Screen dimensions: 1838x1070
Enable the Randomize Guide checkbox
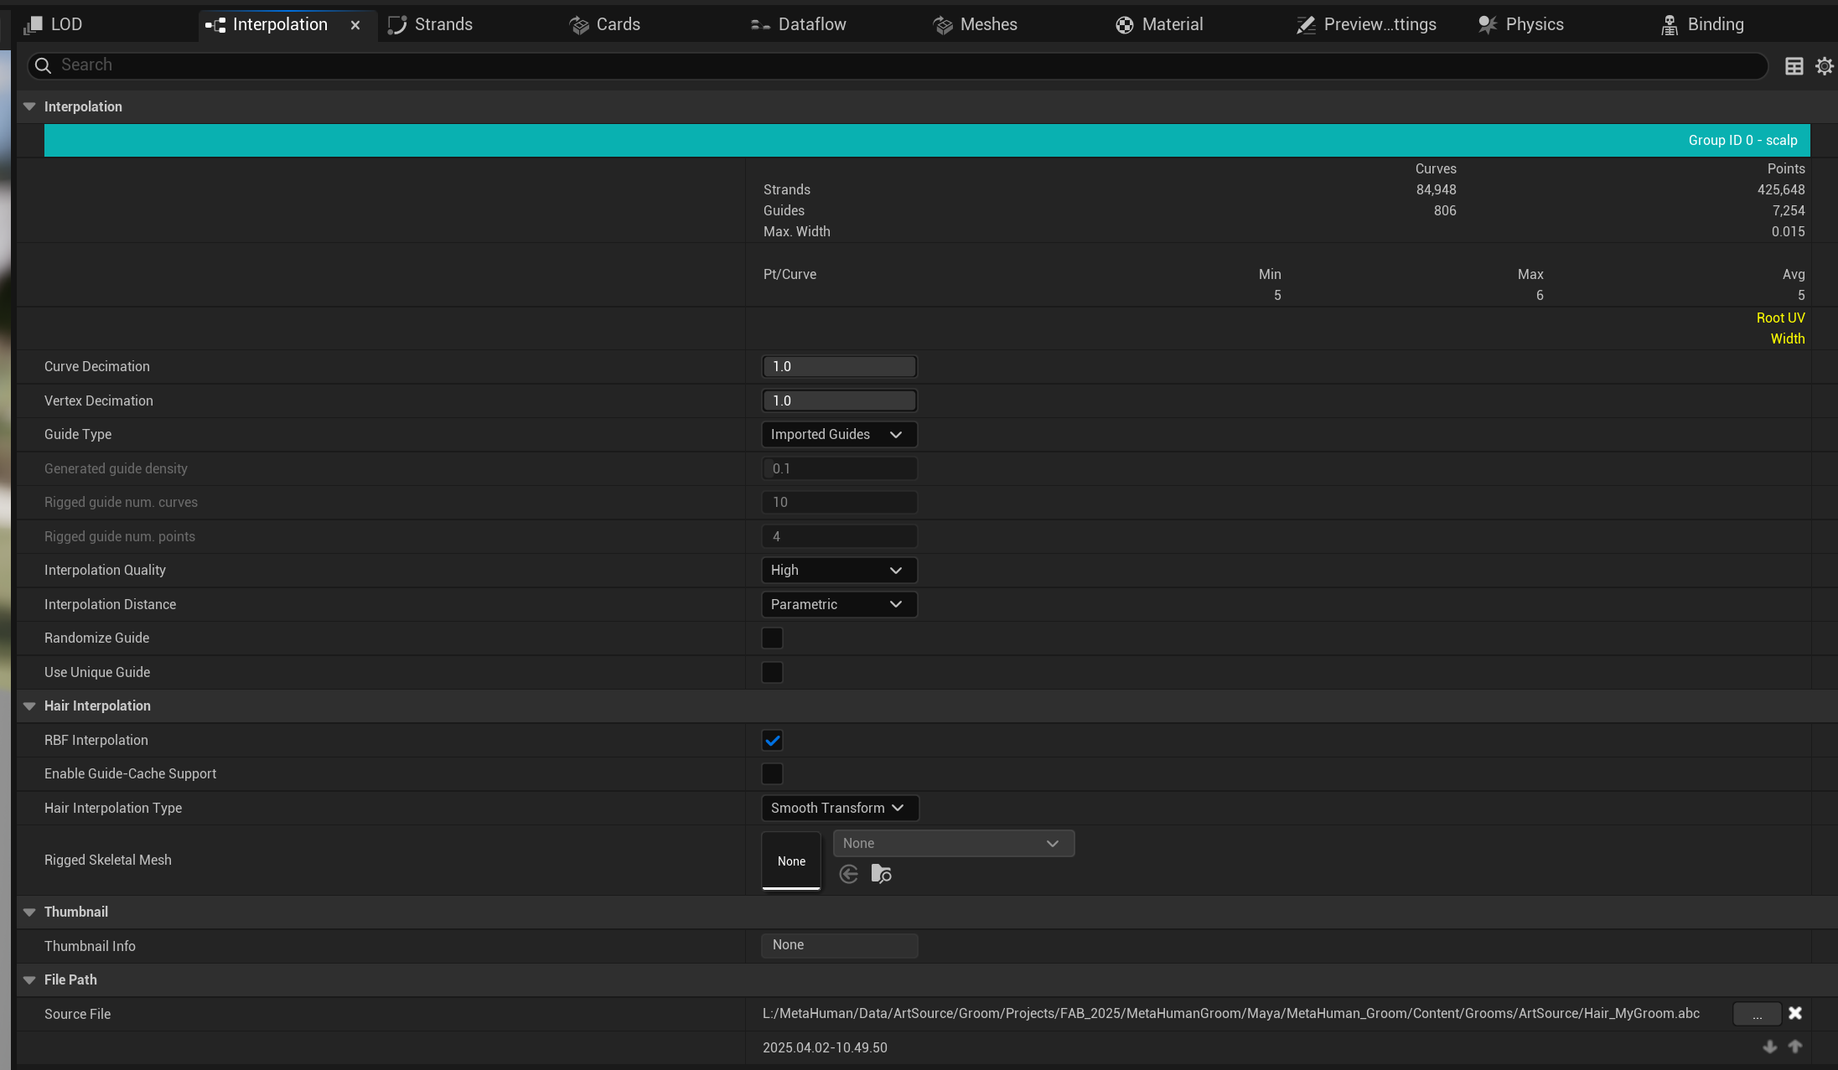click(772, 638)
